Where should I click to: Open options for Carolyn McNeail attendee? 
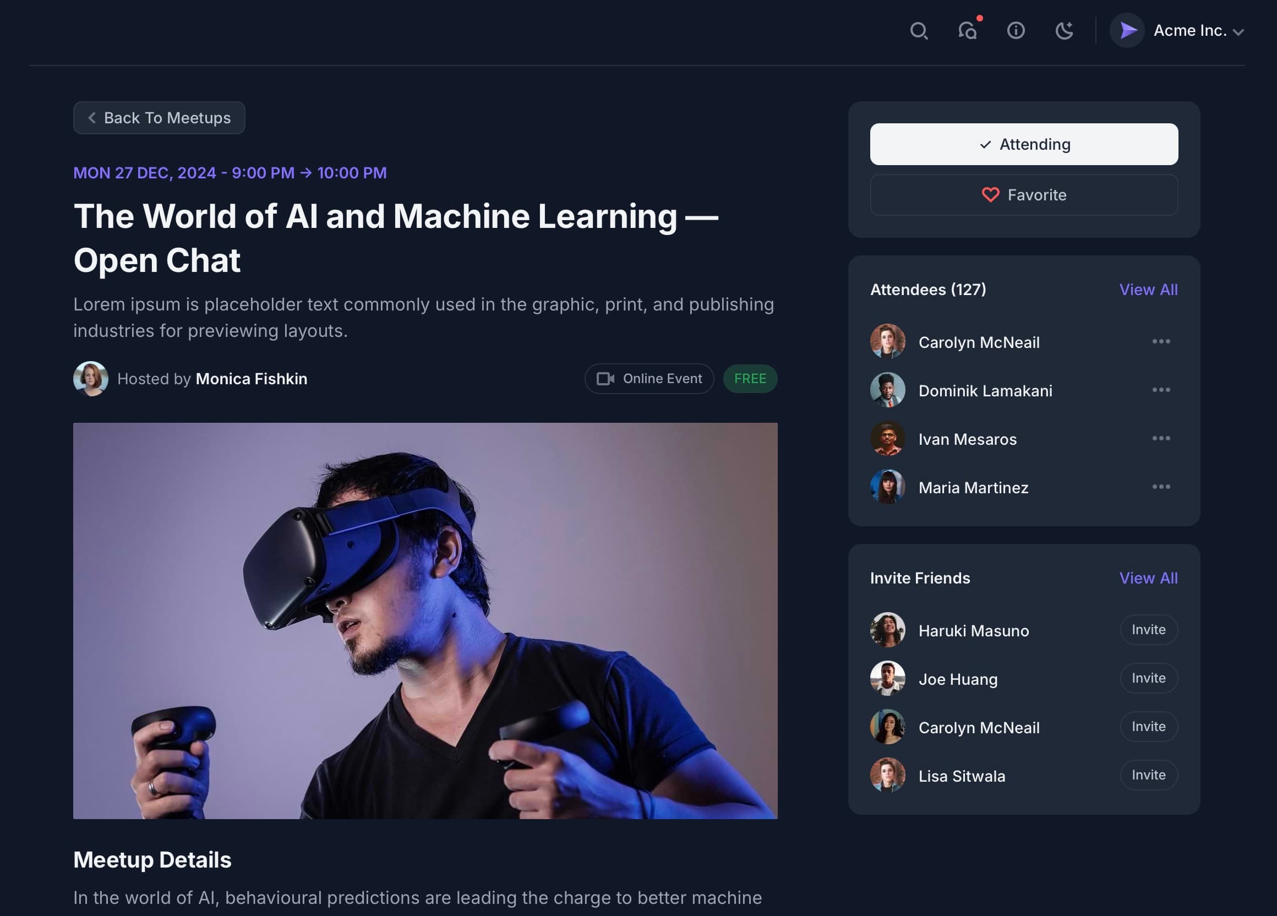[x=1160, y=342]
